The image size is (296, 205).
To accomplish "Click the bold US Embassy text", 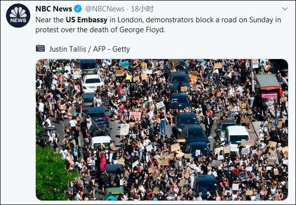I will coord(87,20).
